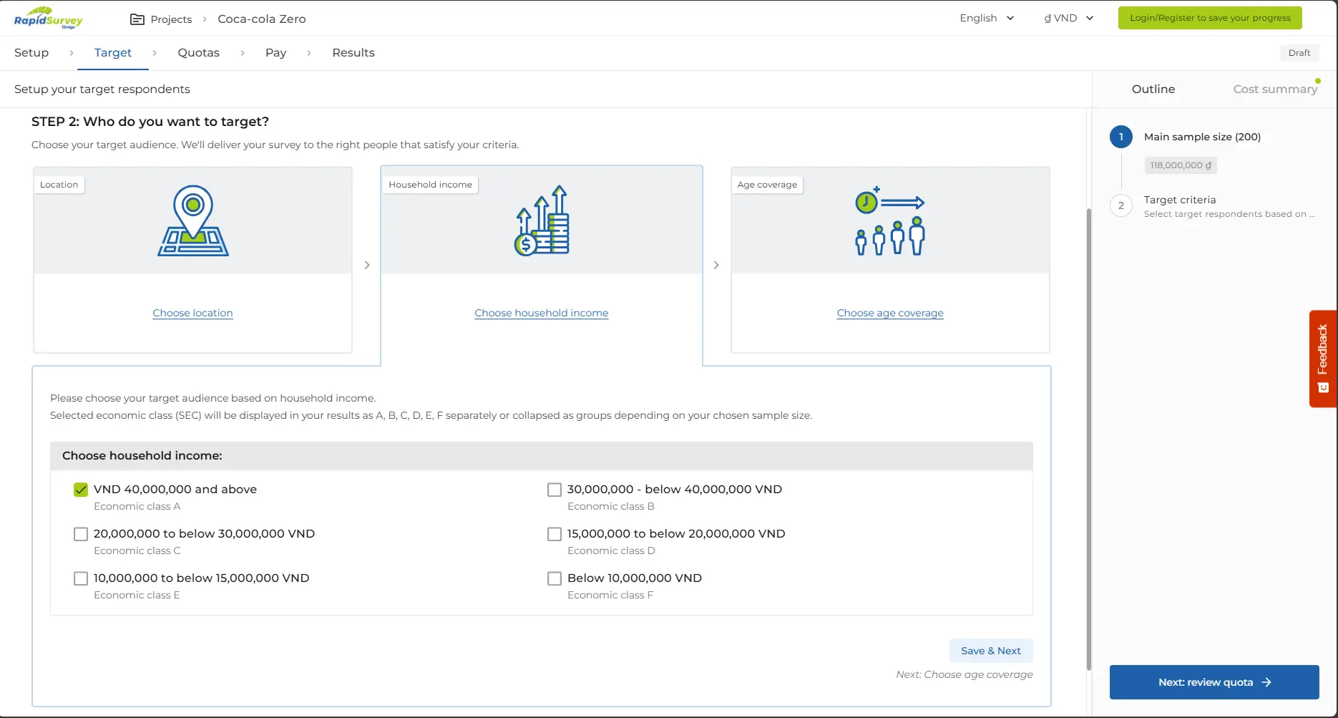
Task: Click the step 1 circle in outline
Action: click(1120, 137)
